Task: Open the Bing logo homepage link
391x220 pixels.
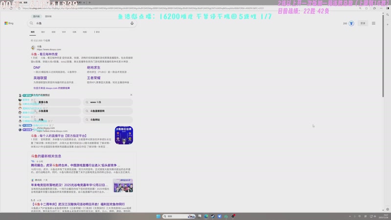Action: [9, 23]
